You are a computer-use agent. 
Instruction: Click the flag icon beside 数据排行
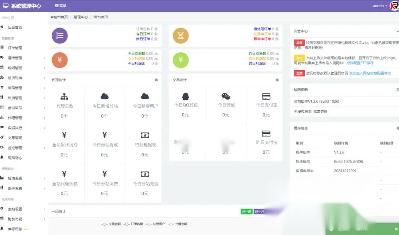pos(2,127)
